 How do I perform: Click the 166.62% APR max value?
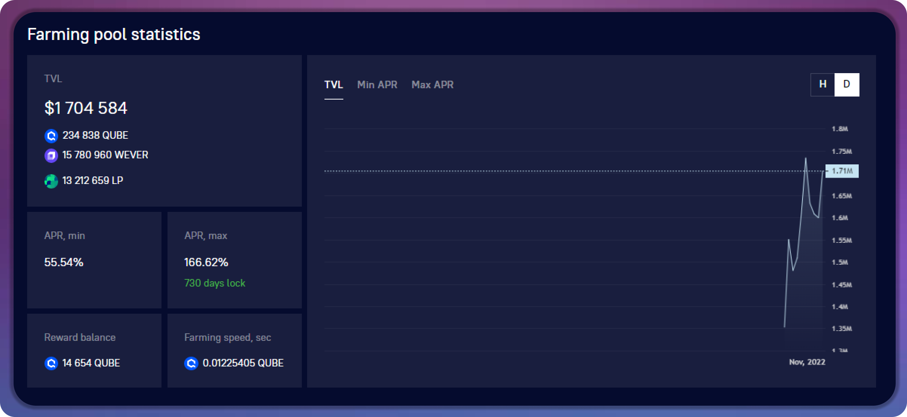pyautogui.click(x=206, y=262)
